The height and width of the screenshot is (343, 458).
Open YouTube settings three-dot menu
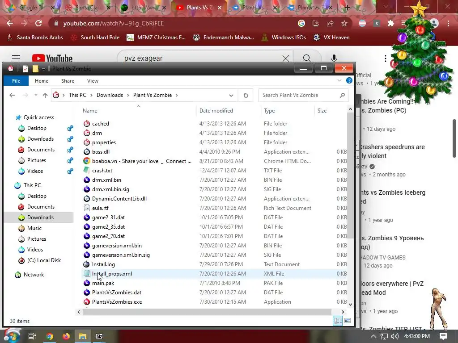click(x=386, y=59)
